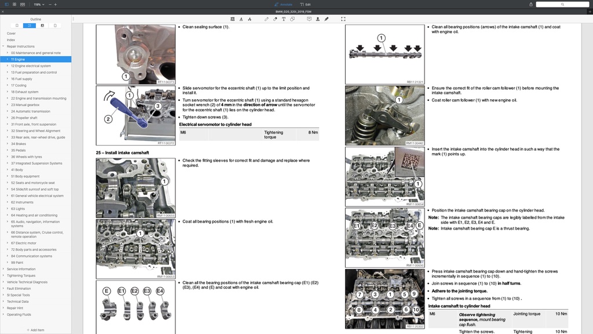Open the page thumbnails panel
Viewport: 593px width, 334px height.
coord(55,25)
